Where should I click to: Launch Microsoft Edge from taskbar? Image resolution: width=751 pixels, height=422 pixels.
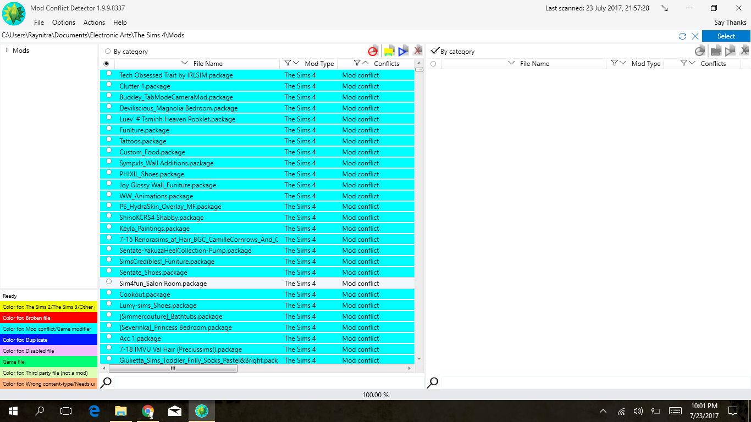94,410
